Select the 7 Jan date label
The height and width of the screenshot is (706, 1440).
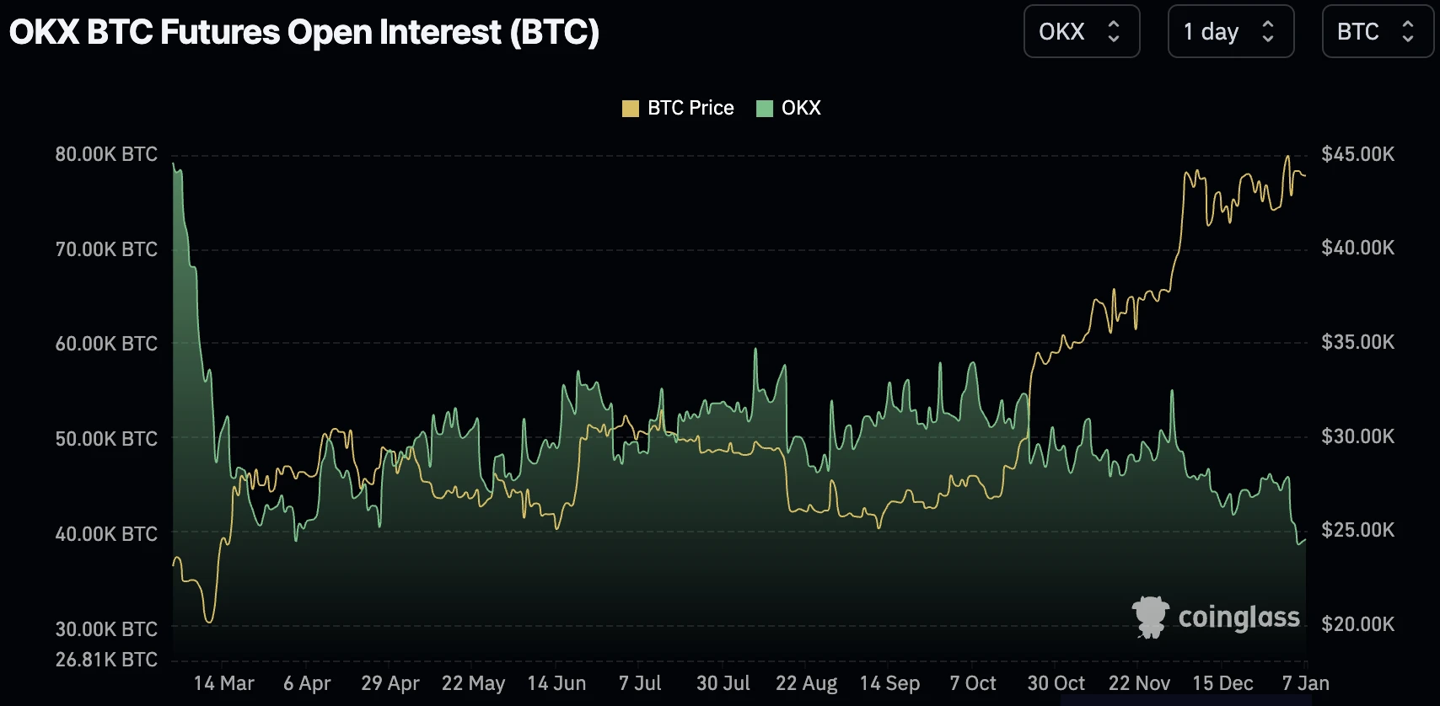(x=1305, y=683)
